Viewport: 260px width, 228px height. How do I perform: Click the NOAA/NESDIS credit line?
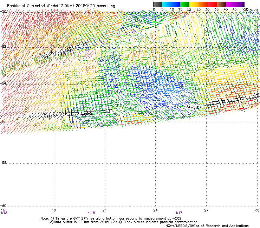207,226
